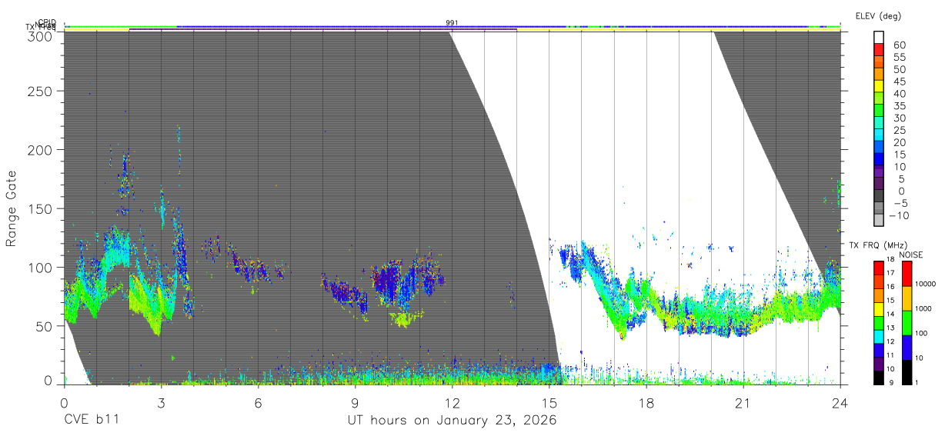Select the yellow TX FRQ swatch between 14 and 15

point(879,309)
